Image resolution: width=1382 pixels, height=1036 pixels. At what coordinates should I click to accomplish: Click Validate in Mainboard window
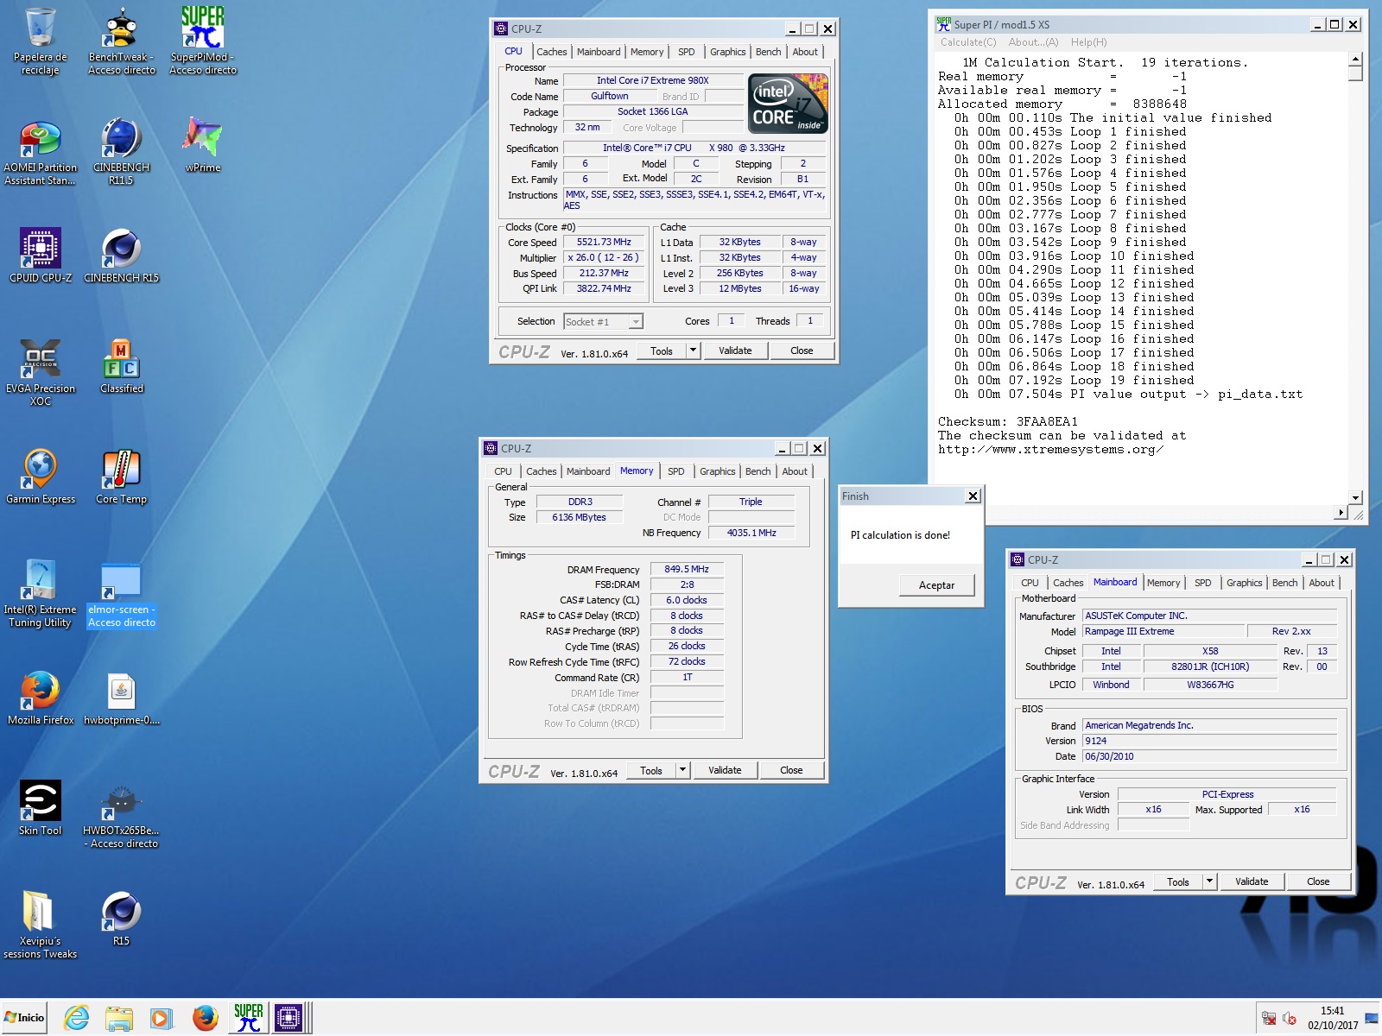[1252, 881]
